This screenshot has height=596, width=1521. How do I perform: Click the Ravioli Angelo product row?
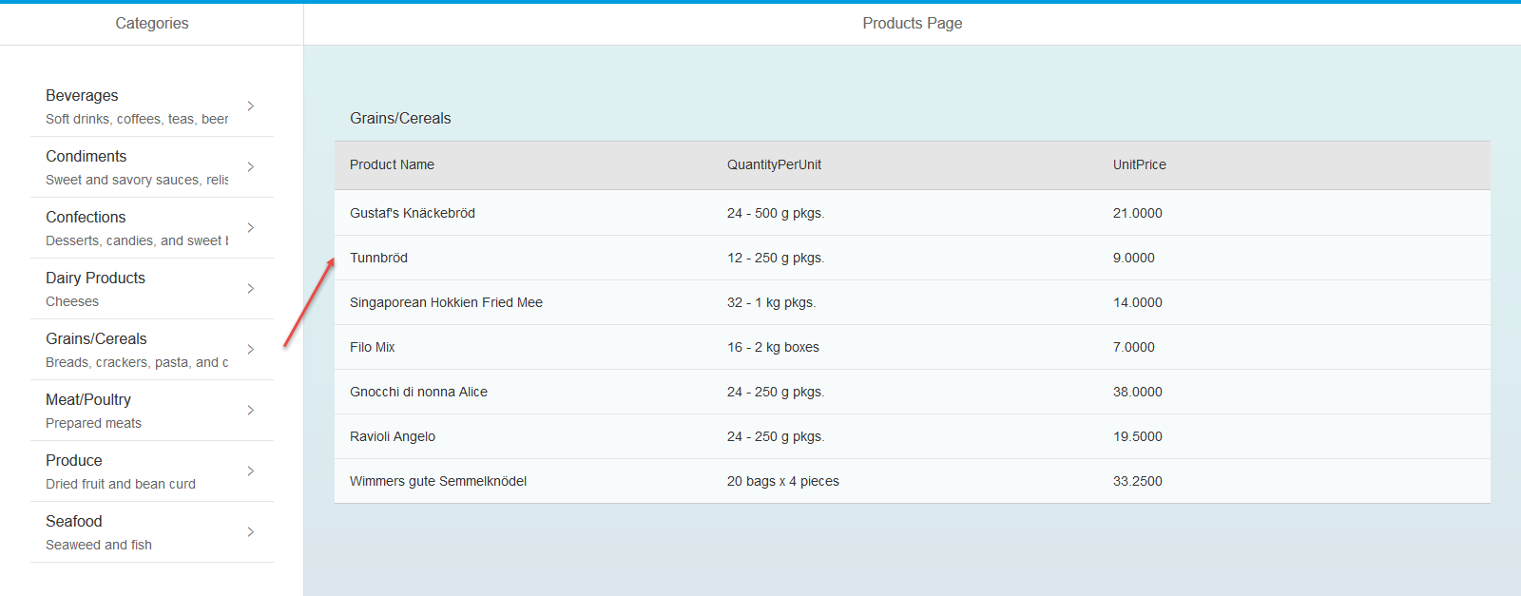[393, 436]
